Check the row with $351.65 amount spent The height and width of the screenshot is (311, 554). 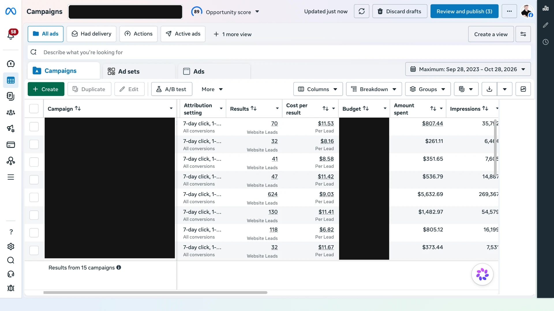(x=34, y=162)
